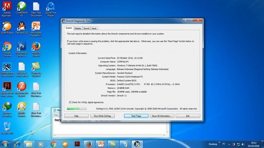Screen dimensions: 264x148
Task: Switch to the Sound tab
Action: click(x=86, y=28)
